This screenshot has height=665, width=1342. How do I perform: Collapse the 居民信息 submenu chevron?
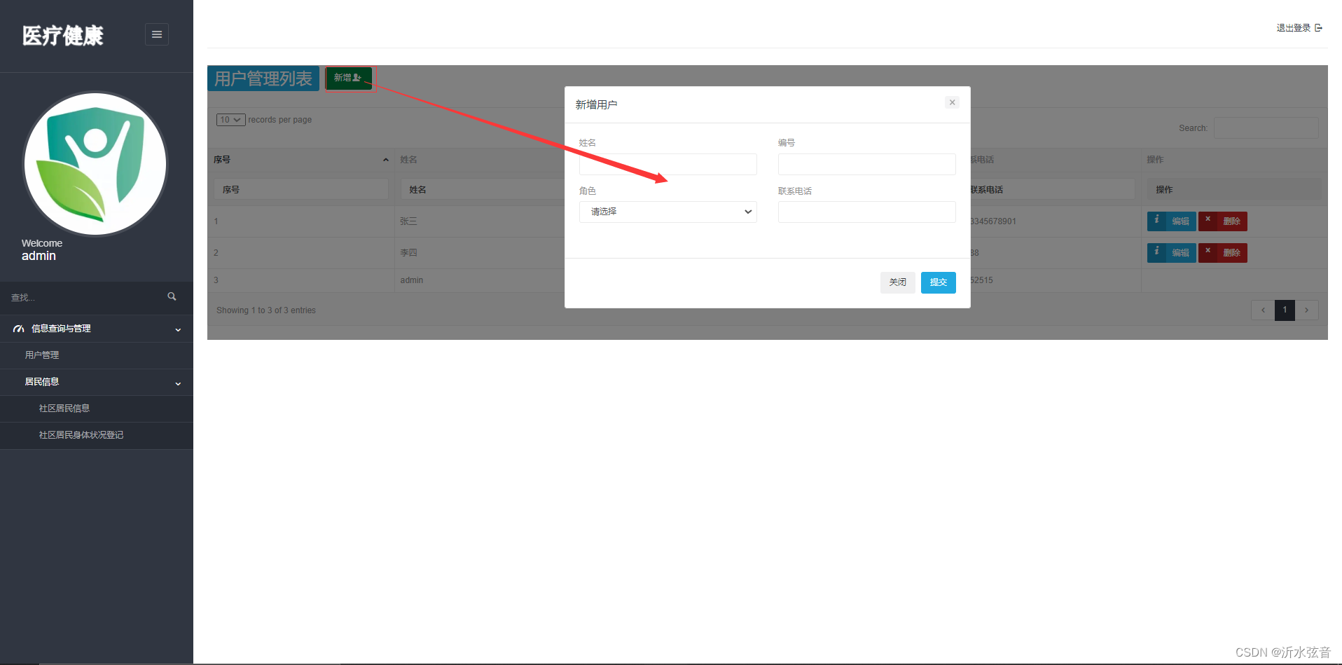[178, 383]
